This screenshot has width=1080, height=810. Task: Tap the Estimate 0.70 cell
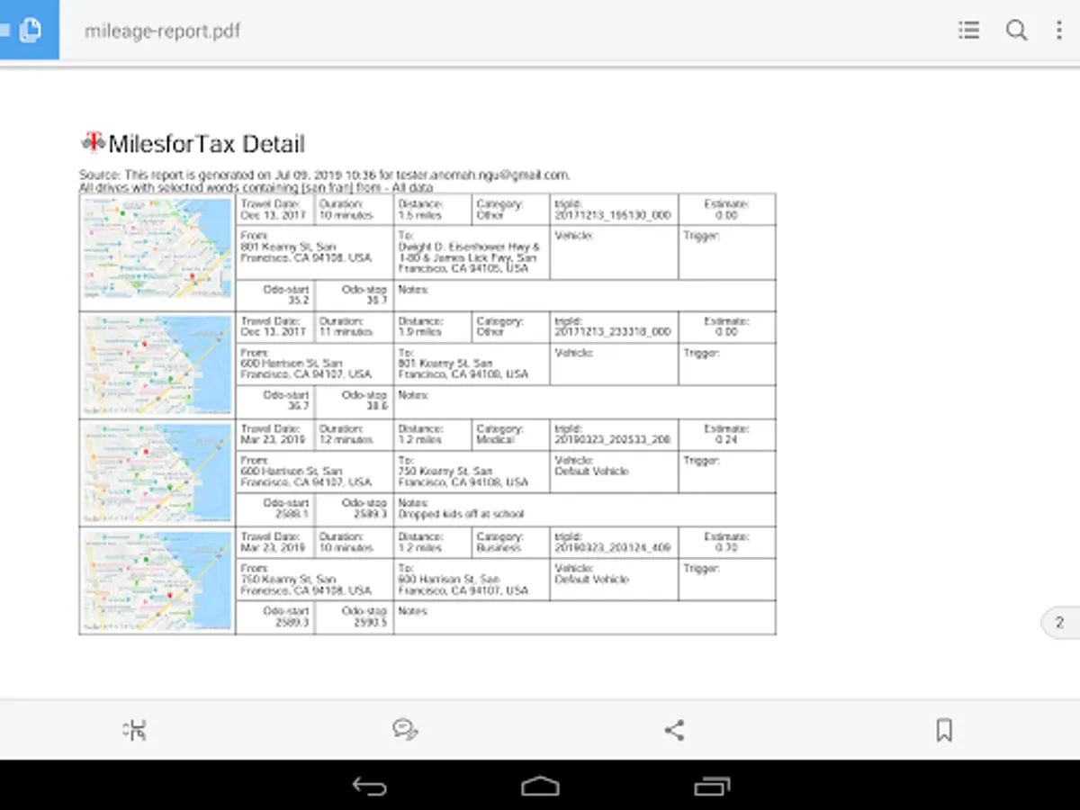click(726, 543)
